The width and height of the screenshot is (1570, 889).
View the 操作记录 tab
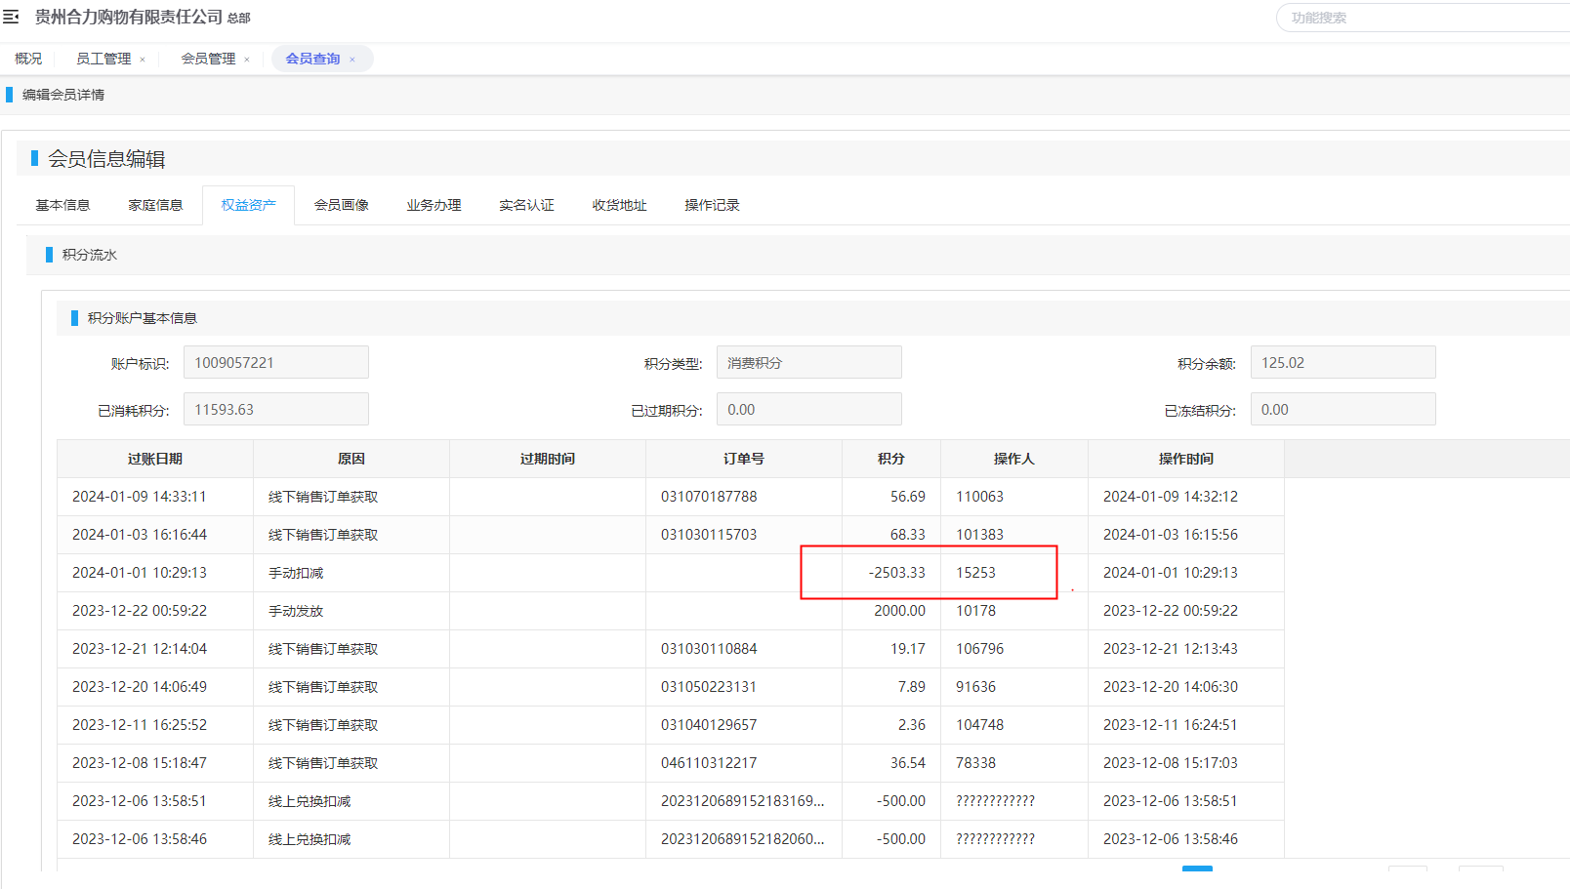(x=712, y=205)
